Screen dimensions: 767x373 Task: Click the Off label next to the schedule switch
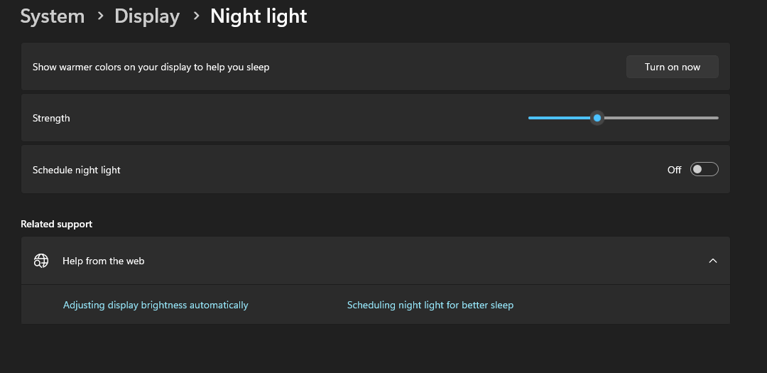coord(674,170)
